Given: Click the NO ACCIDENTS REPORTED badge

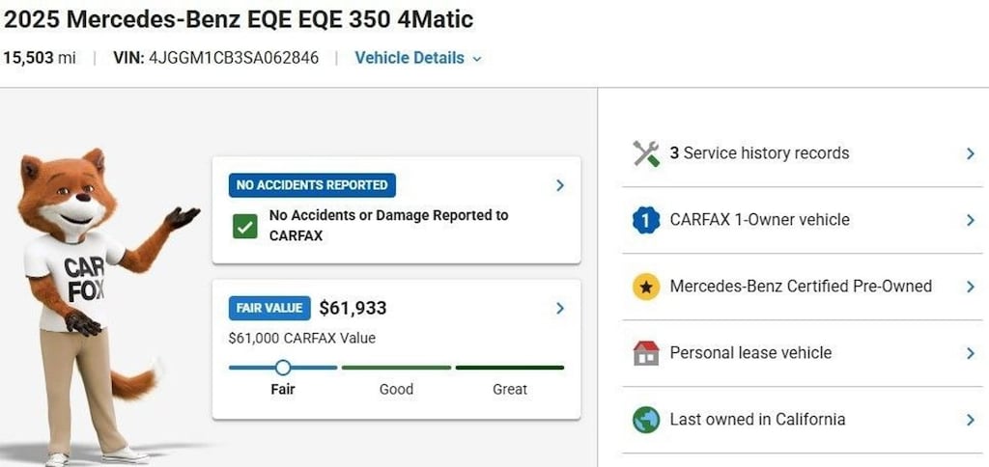Looking at the screenshot, I should 312,185.
